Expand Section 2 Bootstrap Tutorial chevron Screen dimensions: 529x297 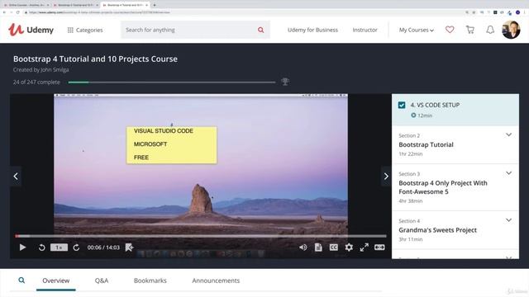pyautogui.click(x=509, y=134)
